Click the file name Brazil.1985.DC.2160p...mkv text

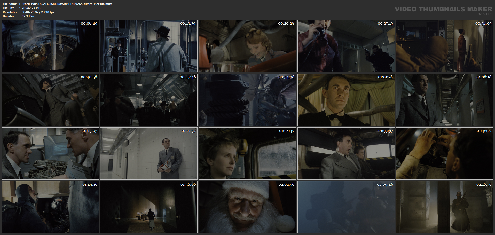[67, 4]
